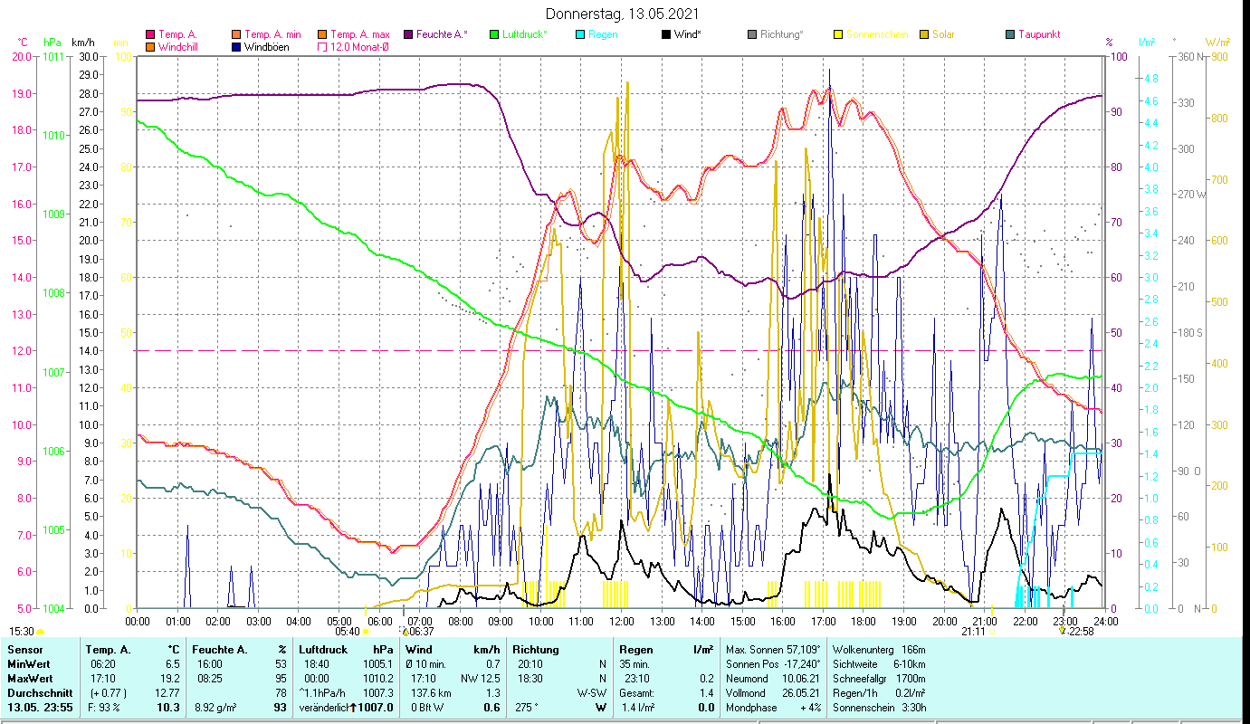This screenshot has width=1250, height=724.
Task: Click the 'Vollmond 26.05.21' entry
Action: tap(772, 693)
